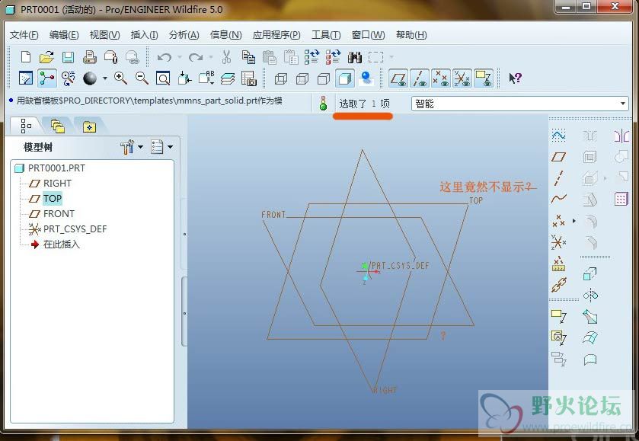Open the 视图(V) menu
This screenshot has height=441, width=639.
pyautogui.click(x=105, y=35)
